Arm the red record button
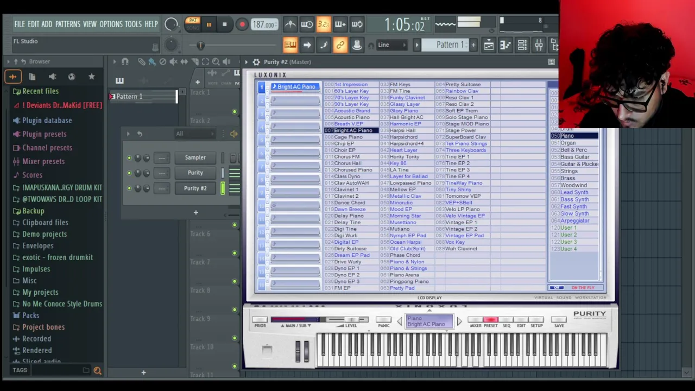 [242, 24]
